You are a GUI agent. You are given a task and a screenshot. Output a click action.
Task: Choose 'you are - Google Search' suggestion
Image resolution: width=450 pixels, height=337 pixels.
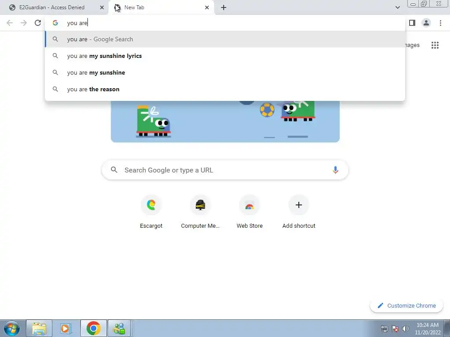225,39
